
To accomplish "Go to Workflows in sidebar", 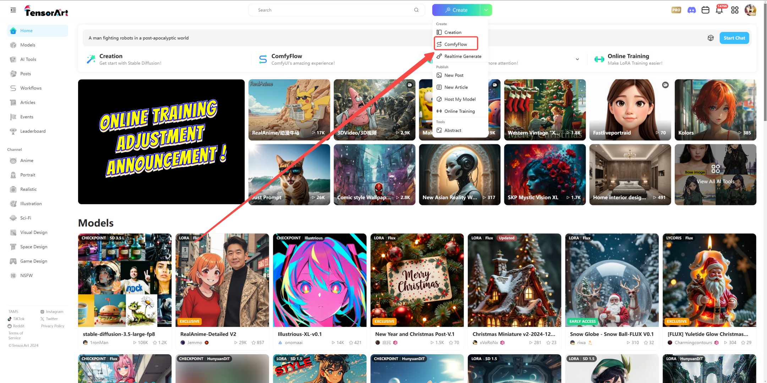I will pos(31,88).
